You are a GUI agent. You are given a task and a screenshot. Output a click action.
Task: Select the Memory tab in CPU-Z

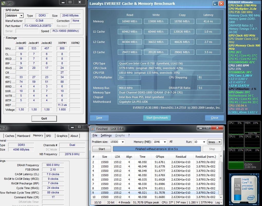pos(38,136)
